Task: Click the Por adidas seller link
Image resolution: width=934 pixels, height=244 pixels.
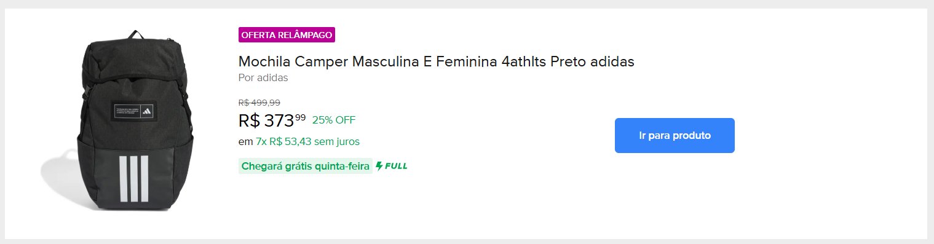Action: [x=263, y=78]
